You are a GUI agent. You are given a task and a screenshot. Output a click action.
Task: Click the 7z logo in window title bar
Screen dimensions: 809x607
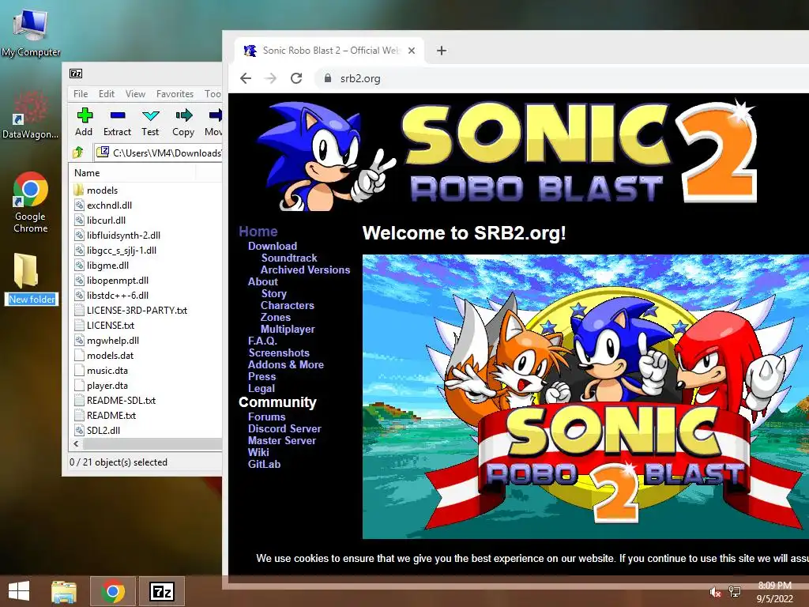(76, 74)
